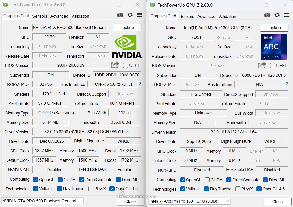
Task: Click Memory Type GDDR7 (Samsung) value
Action: 56,113
